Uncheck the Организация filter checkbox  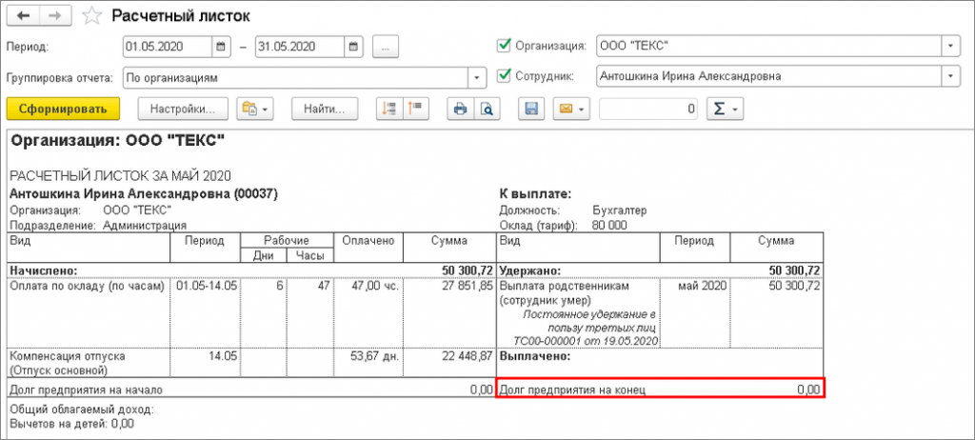click(x=504, y=45)
